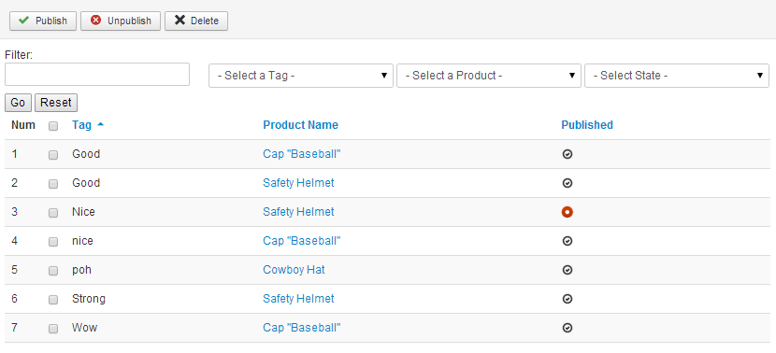Expand the Select a Product dropdown
Viewport: 776px width, 353px height.
pos(489,76)
